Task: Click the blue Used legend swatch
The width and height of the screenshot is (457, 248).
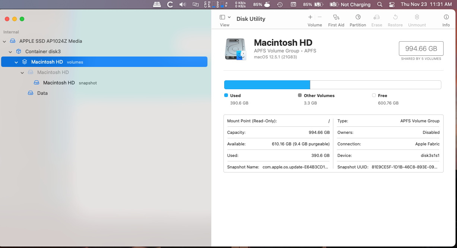Action: 226,96
